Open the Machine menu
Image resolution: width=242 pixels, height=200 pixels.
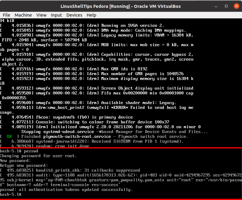(x=23, y=15)
